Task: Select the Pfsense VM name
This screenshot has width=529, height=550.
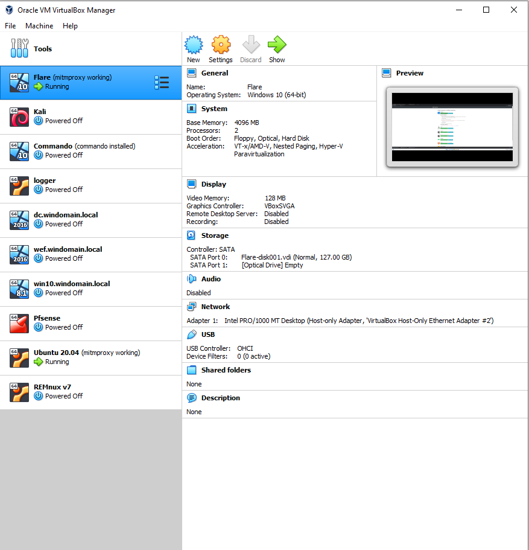Action: (47, 318)
